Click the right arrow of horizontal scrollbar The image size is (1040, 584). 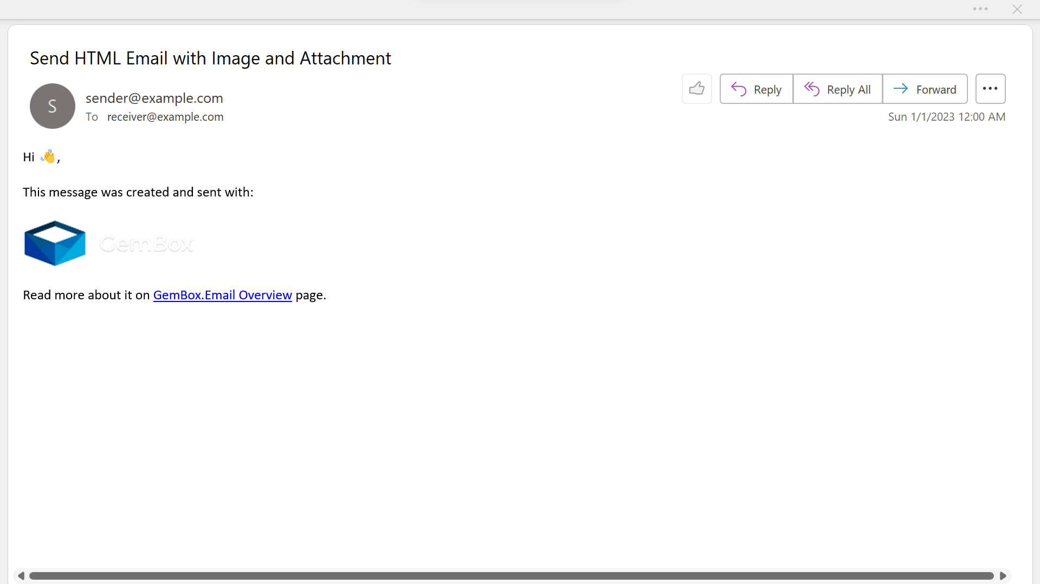coord(1003,576)
